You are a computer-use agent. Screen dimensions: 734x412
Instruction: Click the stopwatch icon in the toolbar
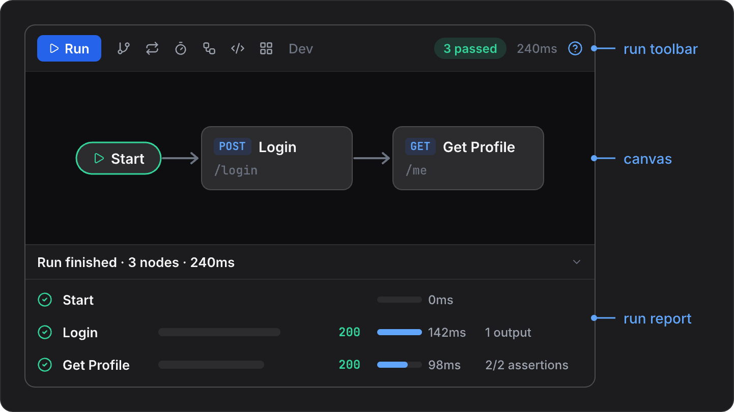coord(181,48)
